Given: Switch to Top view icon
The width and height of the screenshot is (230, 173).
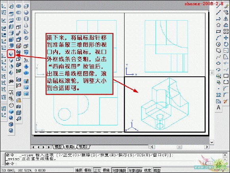Looking at the screenshot, I should click(11, 14).
